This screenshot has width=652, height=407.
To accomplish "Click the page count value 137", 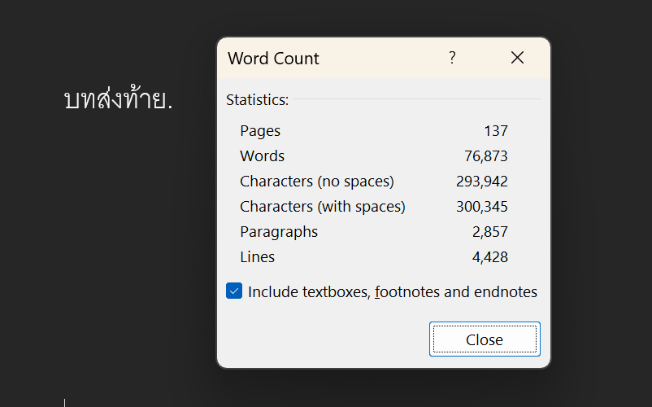I will 495,131.
